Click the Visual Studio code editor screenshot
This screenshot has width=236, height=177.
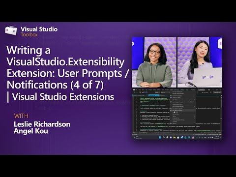point(177,114)
